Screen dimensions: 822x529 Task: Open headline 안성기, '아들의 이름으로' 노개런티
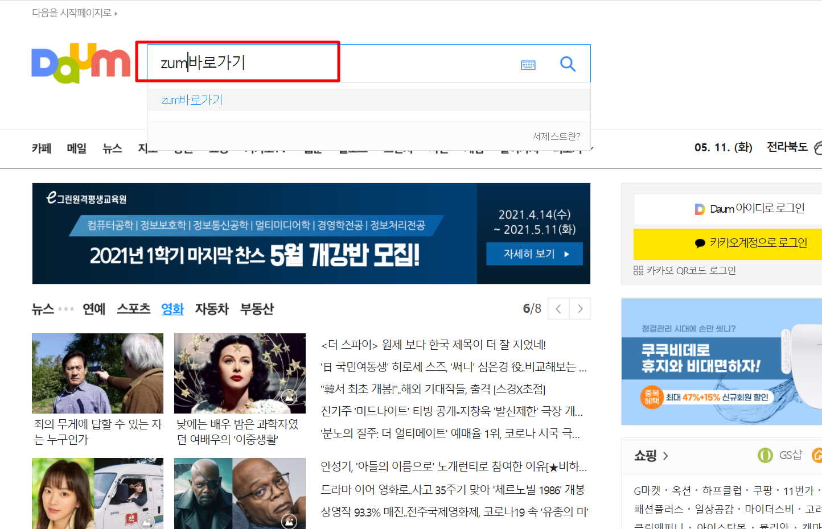coord(454,466)
